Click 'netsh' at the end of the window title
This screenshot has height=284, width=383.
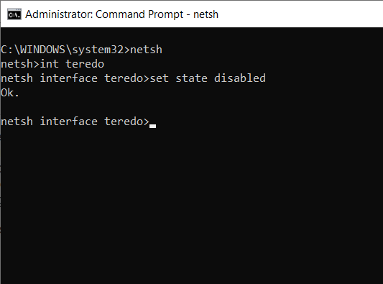(x=206, y=14)
